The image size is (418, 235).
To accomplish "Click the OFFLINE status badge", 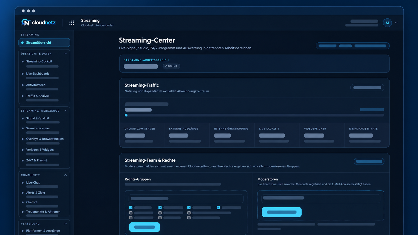I will 171,66.
